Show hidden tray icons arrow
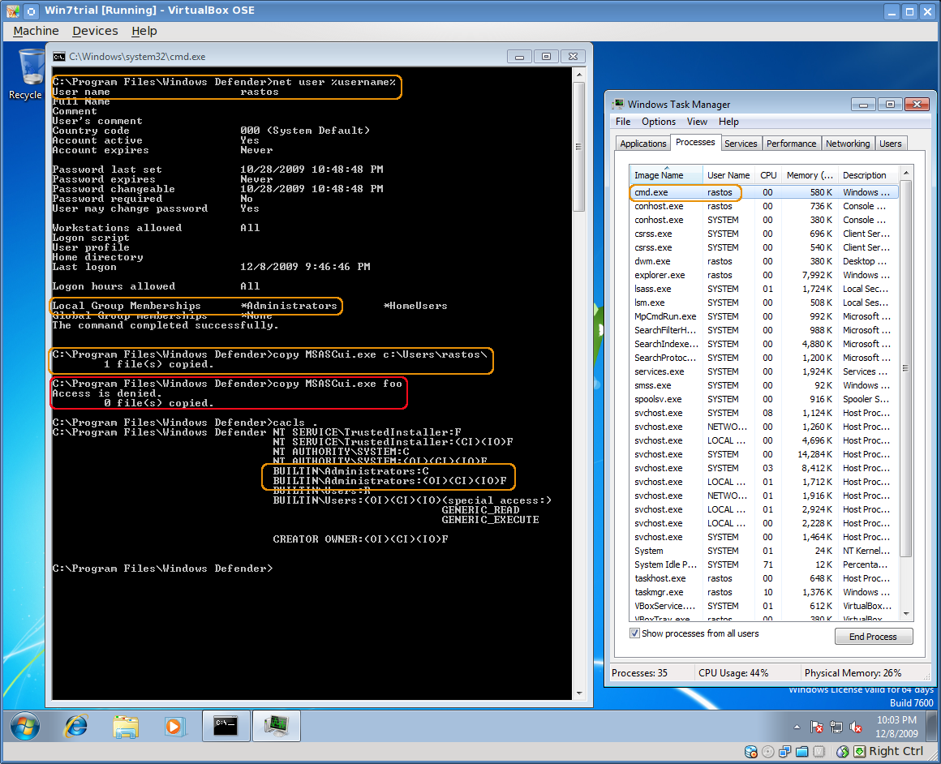941x764 pixels. click(797, 728)
